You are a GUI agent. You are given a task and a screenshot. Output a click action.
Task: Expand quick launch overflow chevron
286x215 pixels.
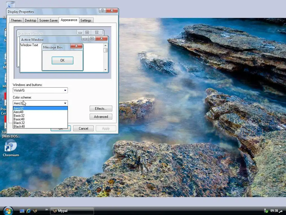47,209
